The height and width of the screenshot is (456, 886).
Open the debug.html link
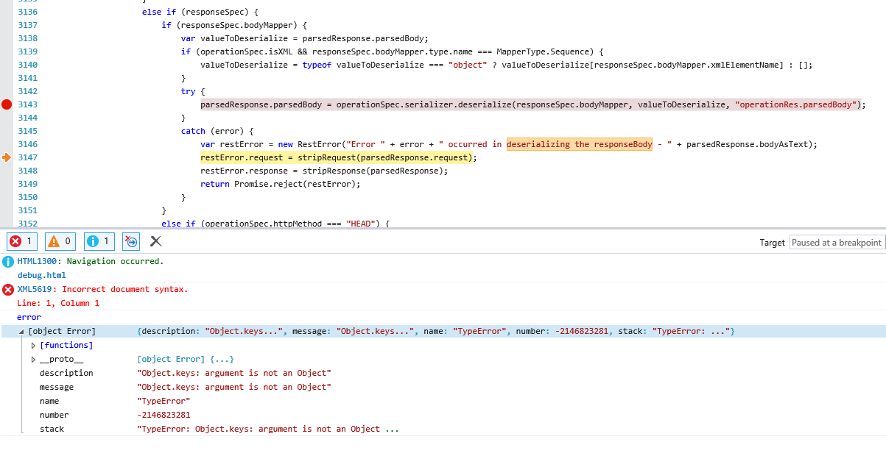point(42,275)
